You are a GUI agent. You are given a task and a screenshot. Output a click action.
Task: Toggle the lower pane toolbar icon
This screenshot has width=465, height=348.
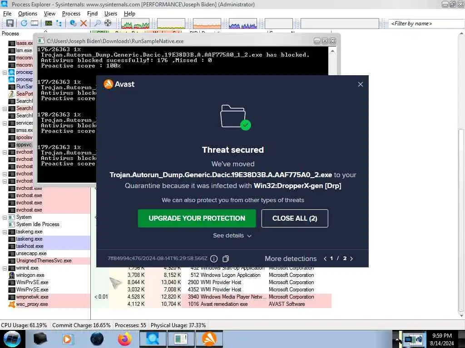coord(35,23)
